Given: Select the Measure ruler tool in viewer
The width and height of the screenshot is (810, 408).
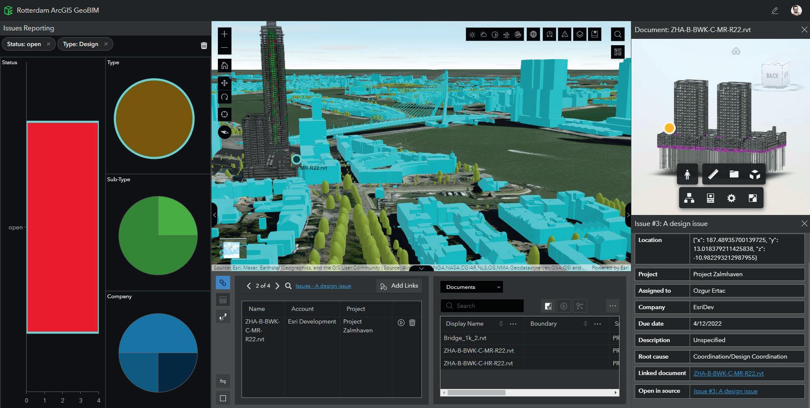Looking at the screenshot, I should [x=713, y=174].
